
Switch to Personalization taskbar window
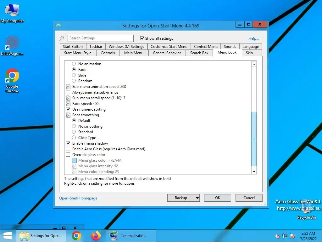click(x=131, y=236)
